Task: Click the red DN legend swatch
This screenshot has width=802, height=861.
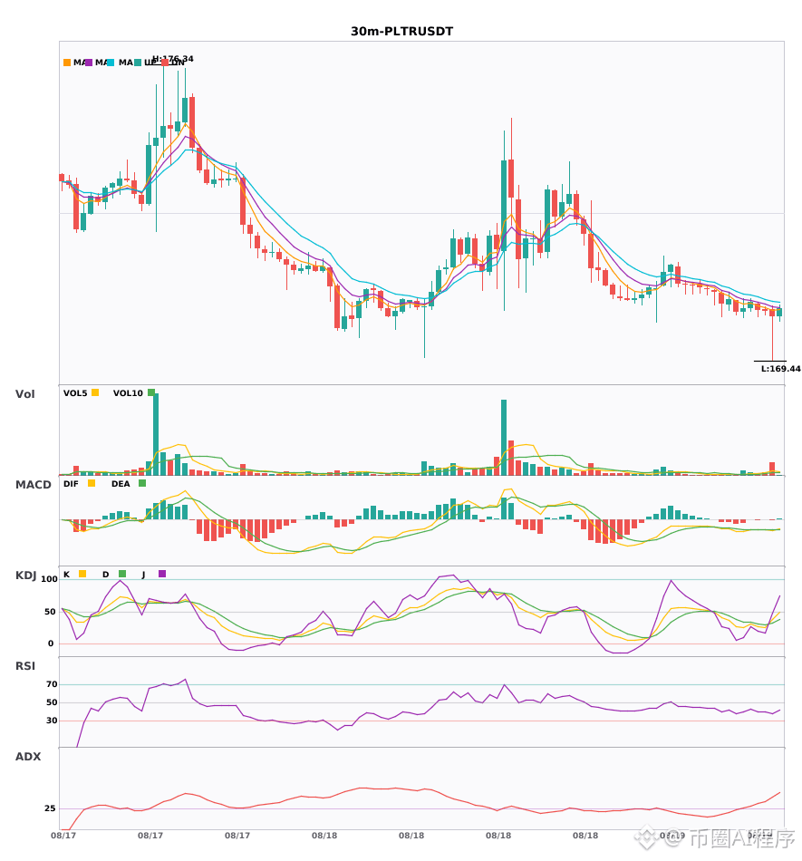Action: coord(165,63)
